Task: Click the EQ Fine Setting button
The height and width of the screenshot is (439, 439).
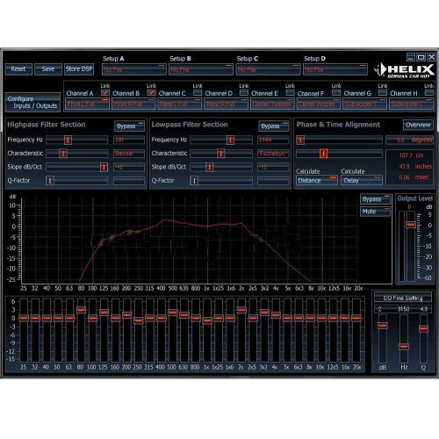Action: pos(403,298)
